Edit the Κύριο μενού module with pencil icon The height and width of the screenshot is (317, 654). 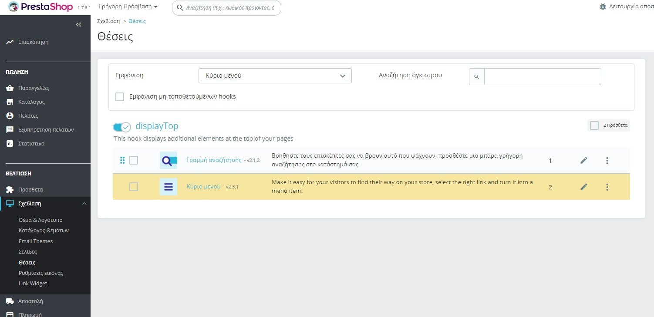tap(584, 187)
